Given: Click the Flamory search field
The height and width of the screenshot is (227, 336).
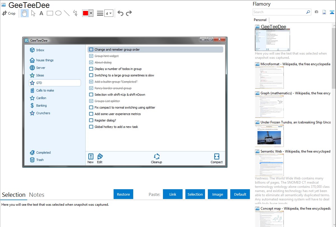Looking at the screenshot, I should pyautogui.click(x=279, y=12).
